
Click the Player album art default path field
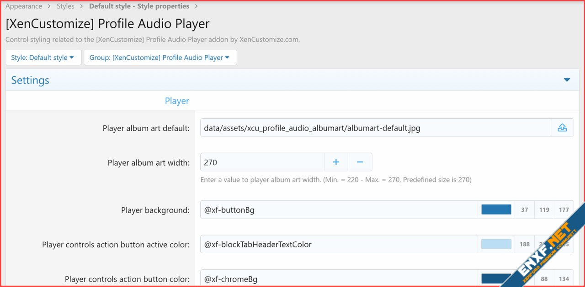[376, 128]
